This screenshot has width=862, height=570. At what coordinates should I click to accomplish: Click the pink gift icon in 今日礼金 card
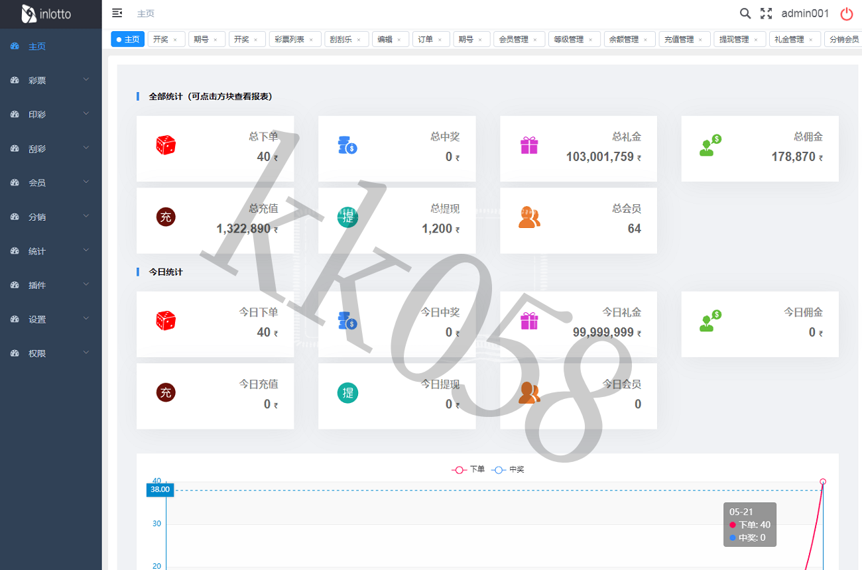click(529, 321)
